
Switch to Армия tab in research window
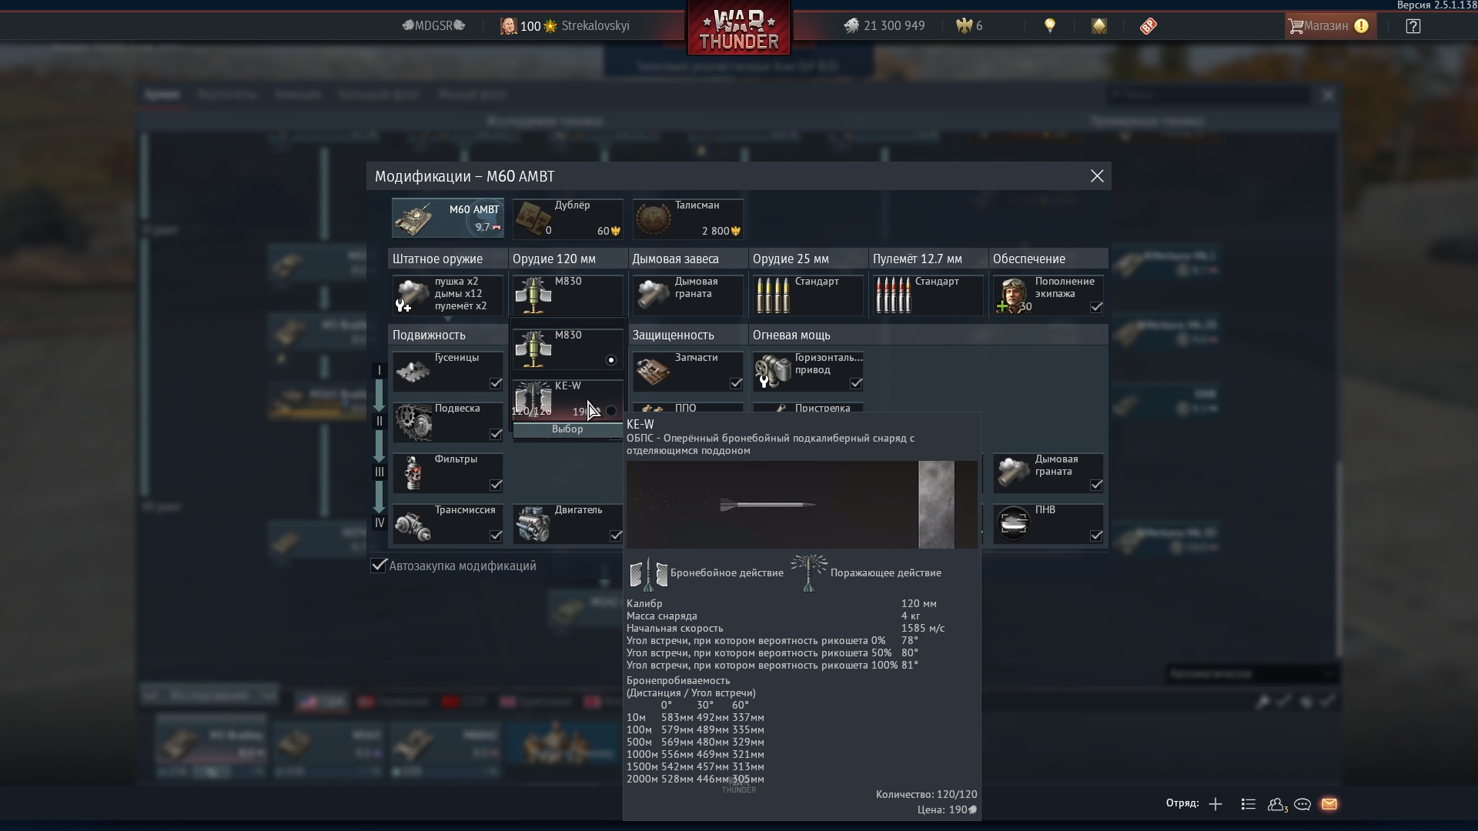point(162,95)
